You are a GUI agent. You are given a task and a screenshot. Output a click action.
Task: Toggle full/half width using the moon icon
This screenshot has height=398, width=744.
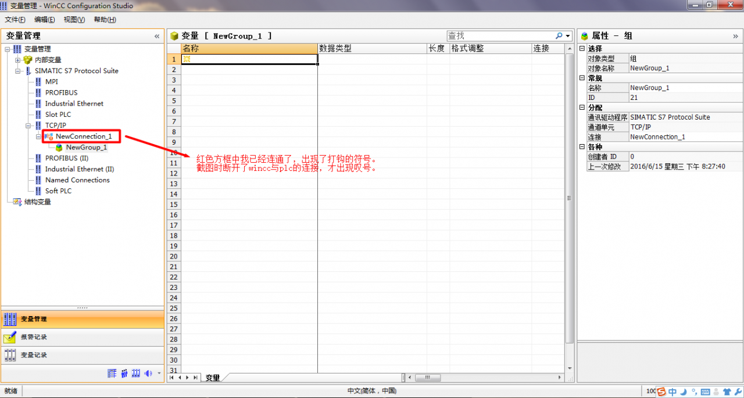684,391
